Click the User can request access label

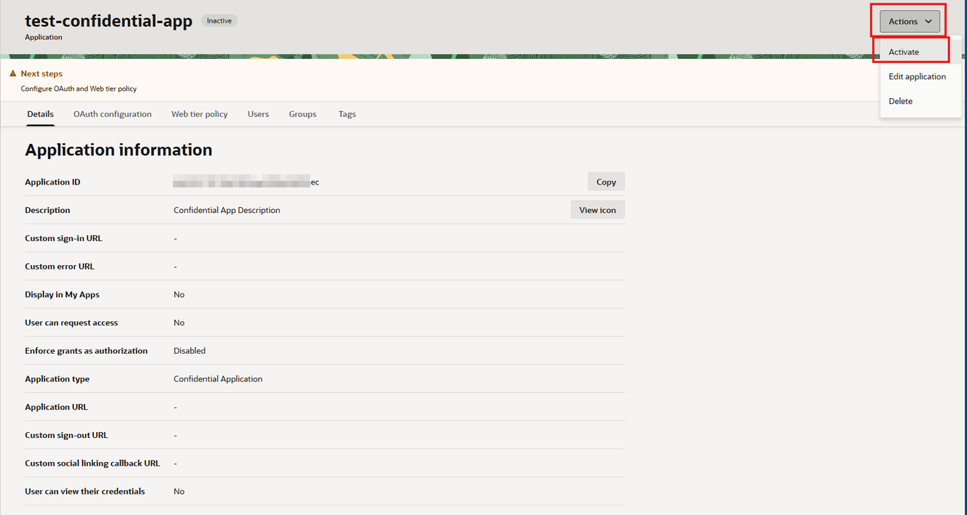[71, 323]
